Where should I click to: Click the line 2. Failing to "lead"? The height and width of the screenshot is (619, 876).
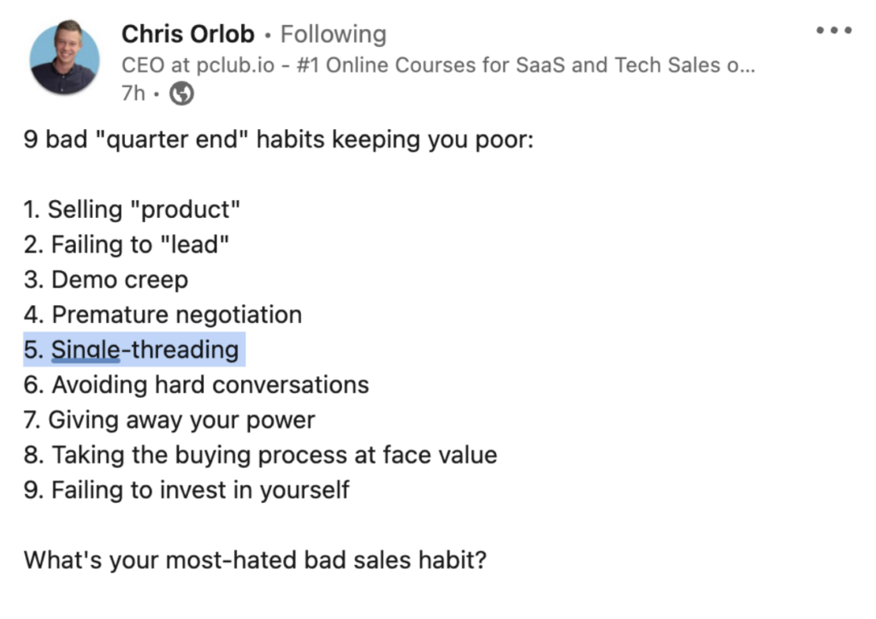pos(127,245)
